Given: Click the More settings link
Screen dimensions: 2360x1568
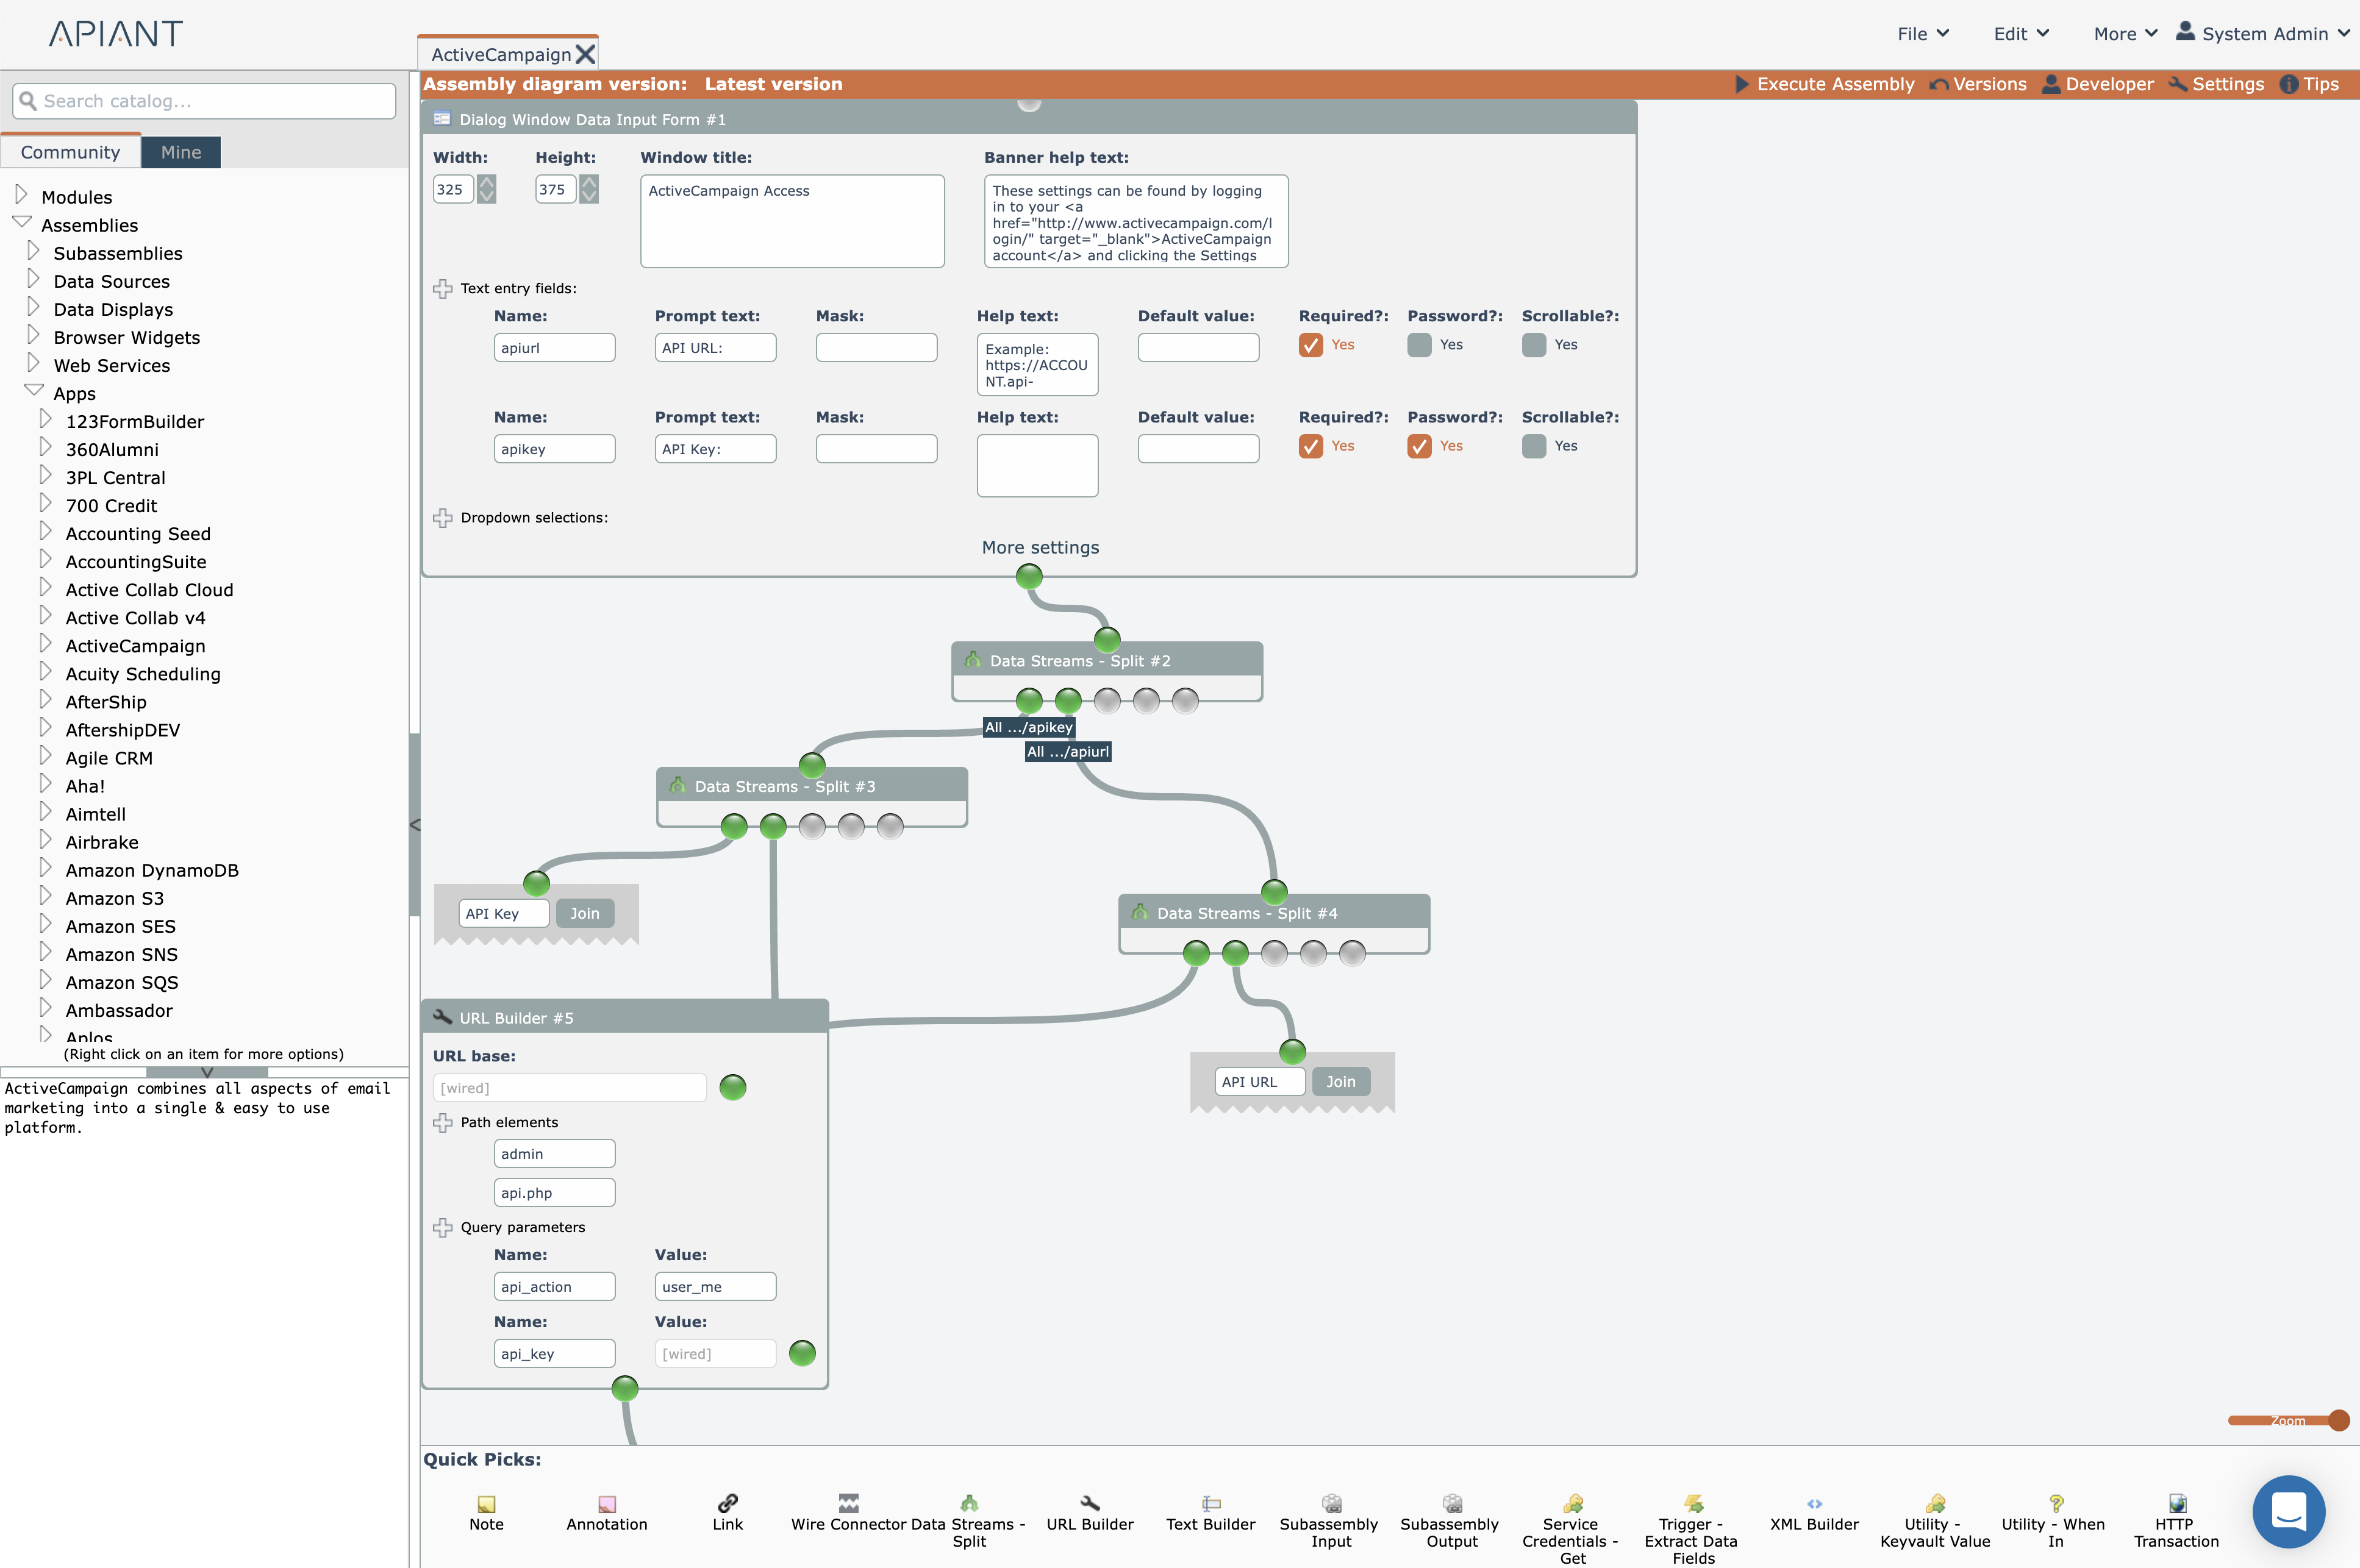Looking at the screenshot, I should click(1040, 547).
